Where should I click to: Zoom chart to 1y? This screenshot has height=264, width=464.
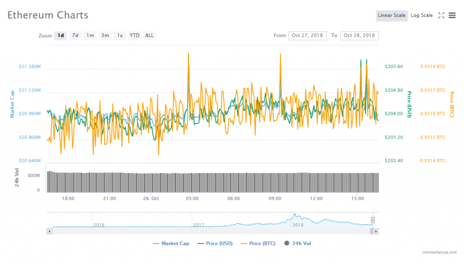tap(120, 35)
